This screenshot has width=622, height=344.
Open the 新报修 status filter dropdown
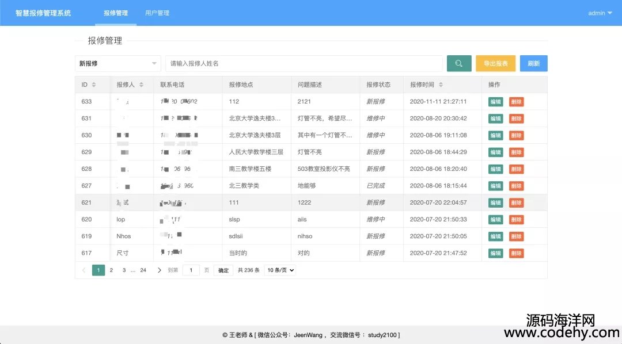tap(118, 63)
